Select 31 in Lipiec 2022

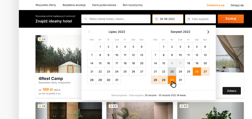click(x=117, y=80)
